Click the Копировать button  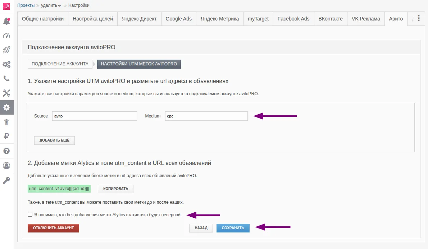point(115,189)
